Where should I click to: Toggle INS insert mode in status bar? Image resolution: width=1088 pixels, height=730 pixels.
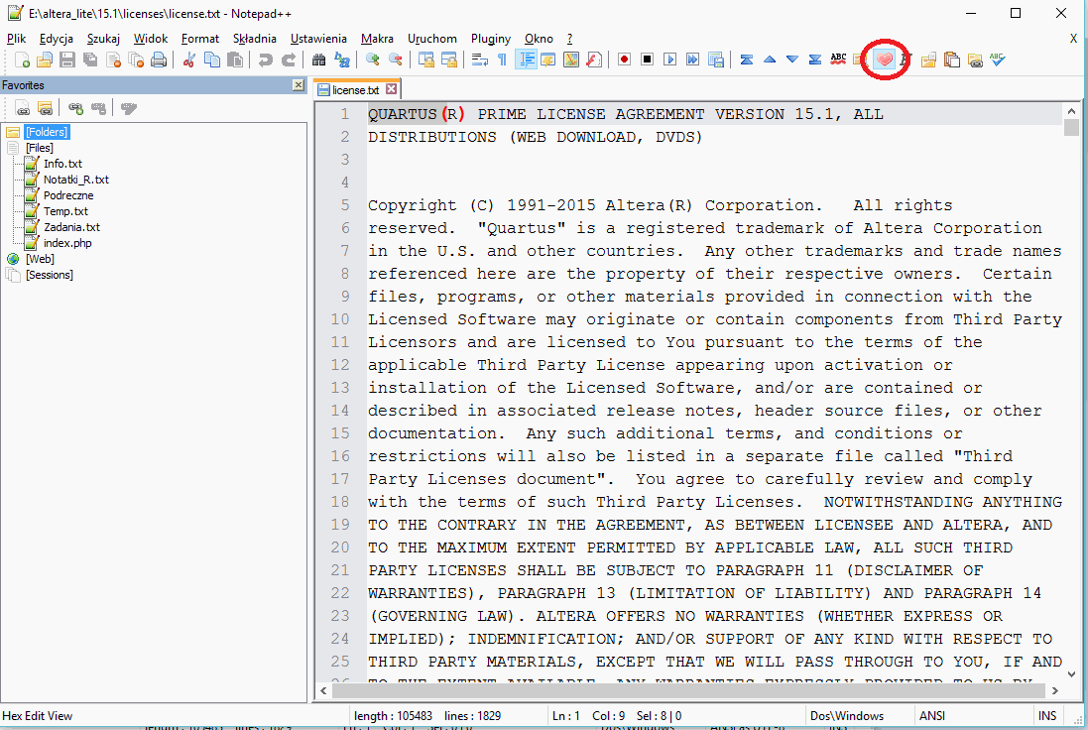(1047, 715)
